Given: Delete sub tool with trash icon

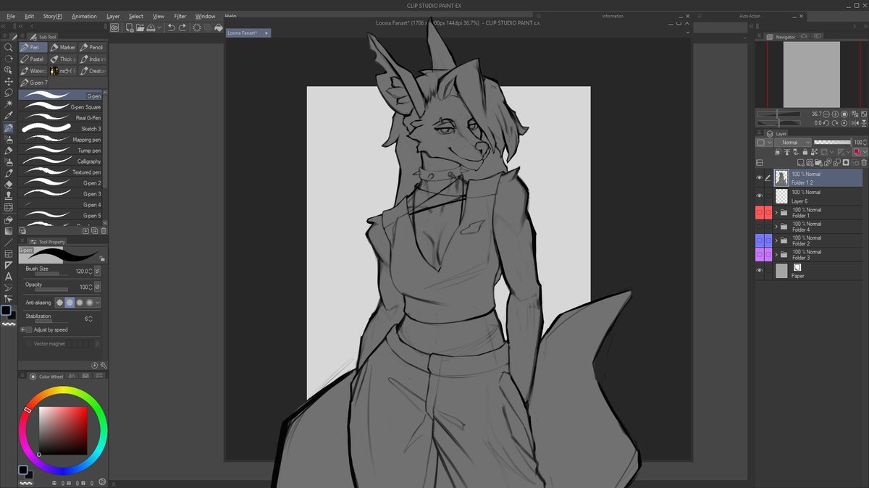Looking at the screenshot, I should (104, 231).
